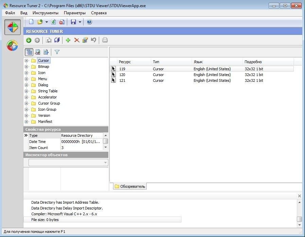The height and width of the screenshot is (237, 305).
Task: Click the document filter list icon
Action: point(46,52)
